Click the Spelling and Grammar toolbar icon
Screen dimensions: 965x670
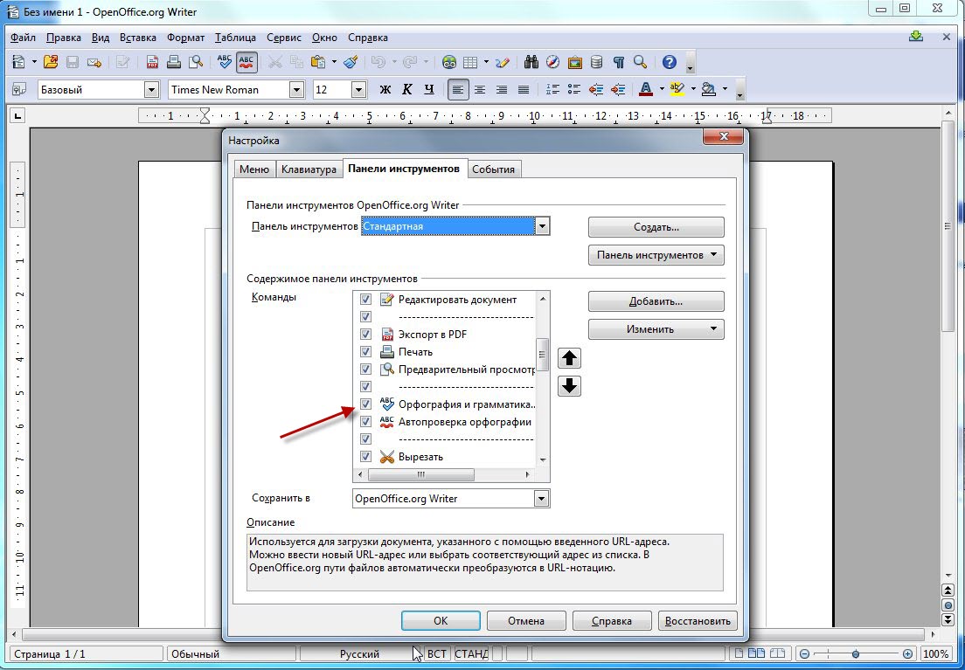click(x=225, y=62)
